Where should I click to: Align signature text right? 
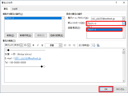(74, 45)
